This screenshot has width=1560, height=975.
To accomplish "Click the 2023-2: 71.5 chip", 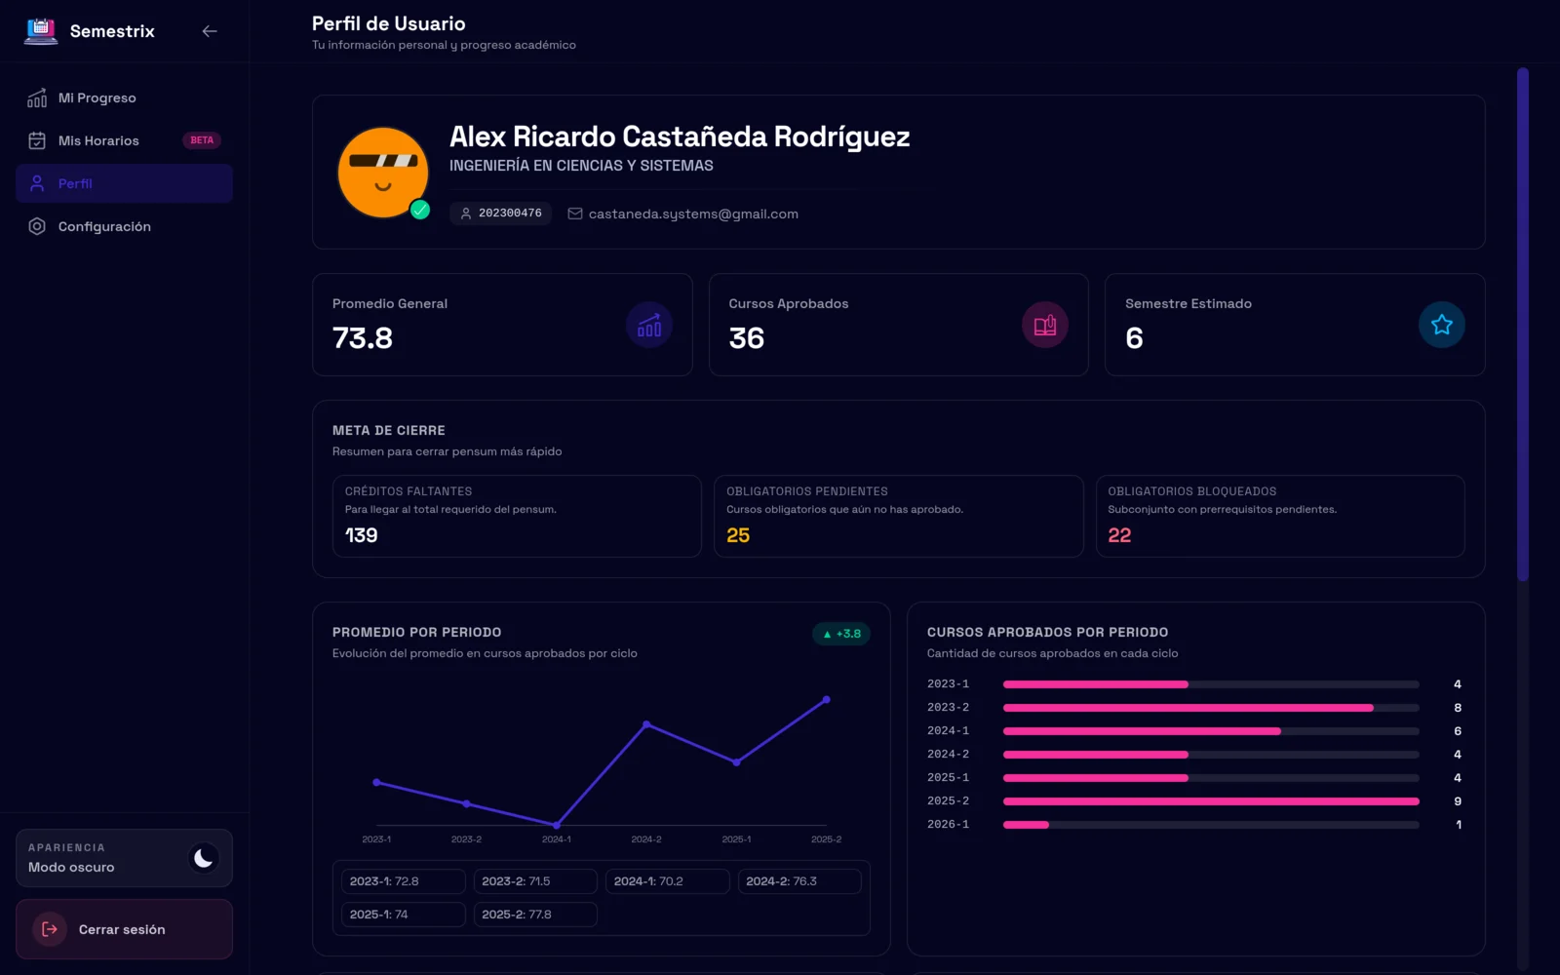I will pos(535,881).
